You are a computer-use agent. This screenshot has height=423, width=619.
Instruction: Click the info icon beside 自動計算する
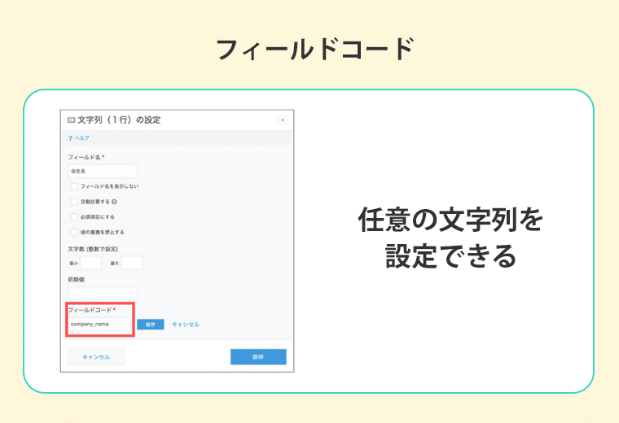[114, 202]
